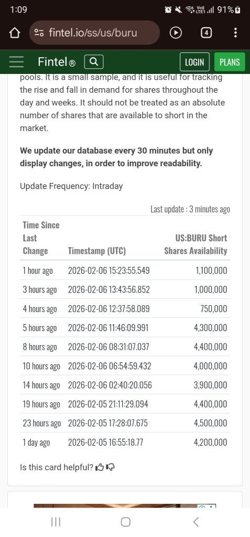Screen dimensions: 250x537
Task: Tap the browser home icon
Action: pos(14,33)
